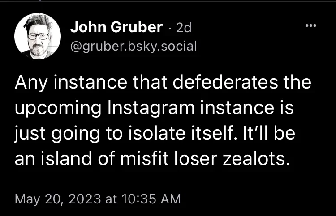
Task: Open the John Gruber display name link
Action: pos(116,28)
